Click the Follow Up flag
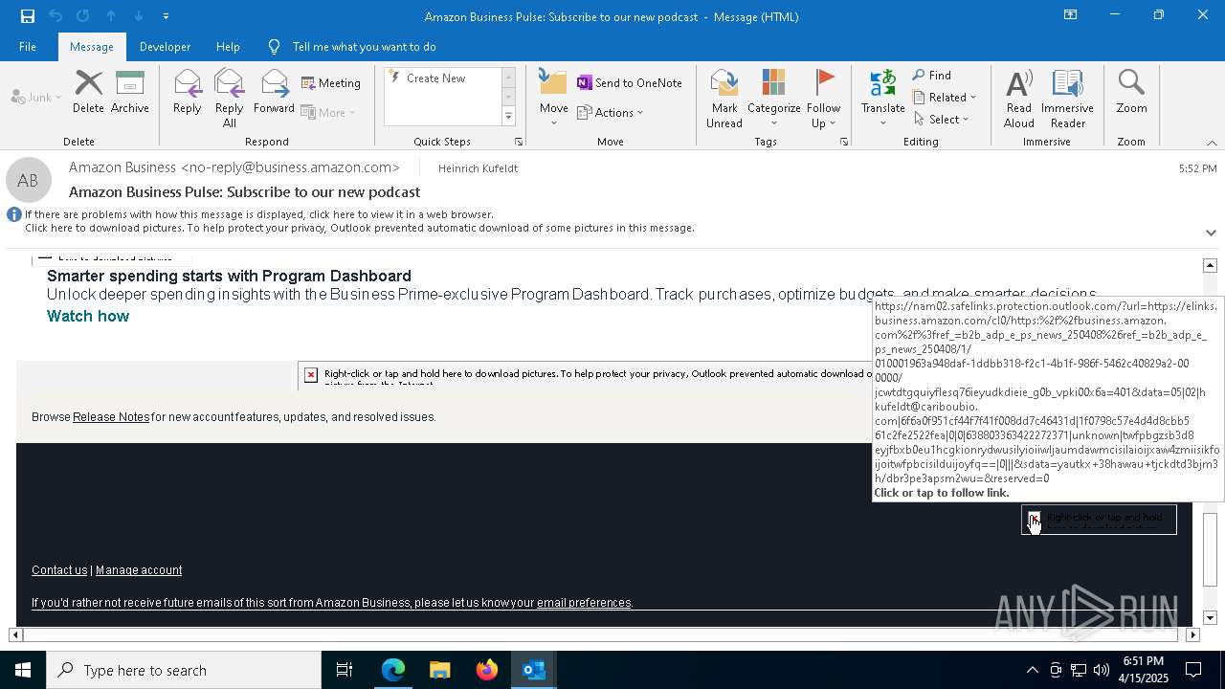The image size is (1225, 689). [x=823, y=98]
